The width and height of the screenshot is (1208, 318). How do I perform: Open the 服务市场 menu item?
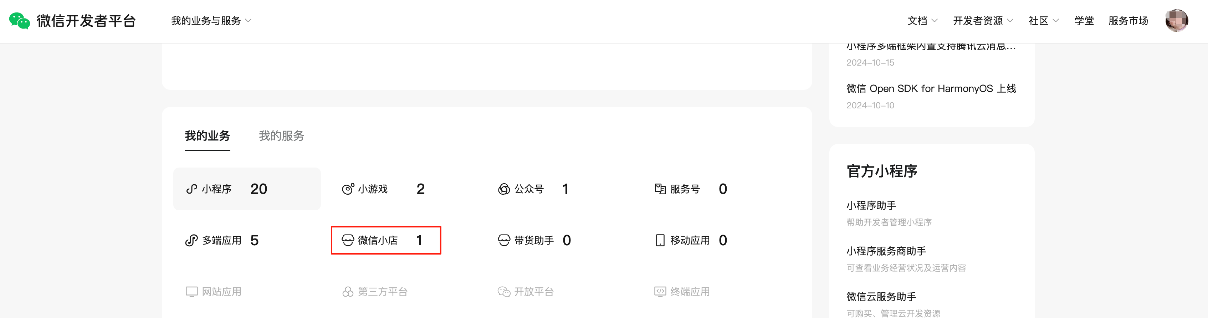(x=1128, y=21)
